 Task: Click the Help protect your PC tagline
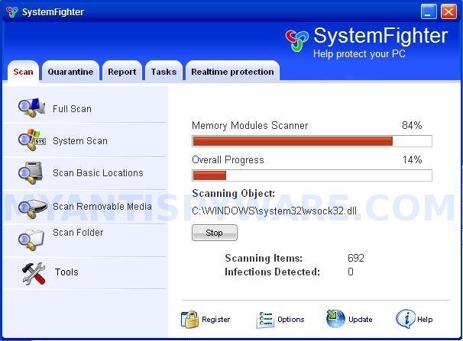tap(359, 54)
